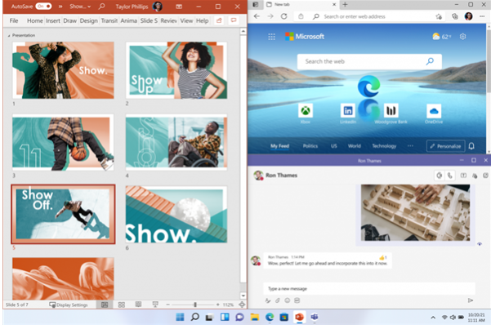
Task: Start an audio call with Ron Thames
Action: (x=450, y=176)
